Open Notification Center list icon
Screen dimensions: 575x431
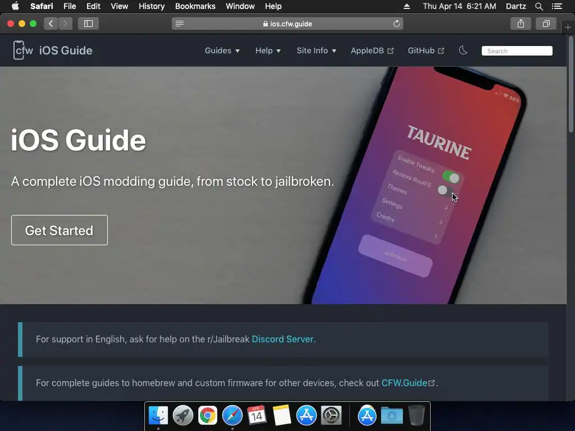(x=557, y=6)
